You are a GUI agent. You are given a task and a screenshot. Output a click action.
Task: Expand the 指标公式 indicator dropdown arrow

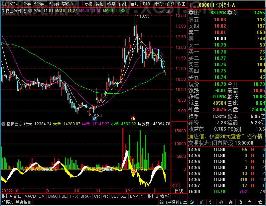3,124
